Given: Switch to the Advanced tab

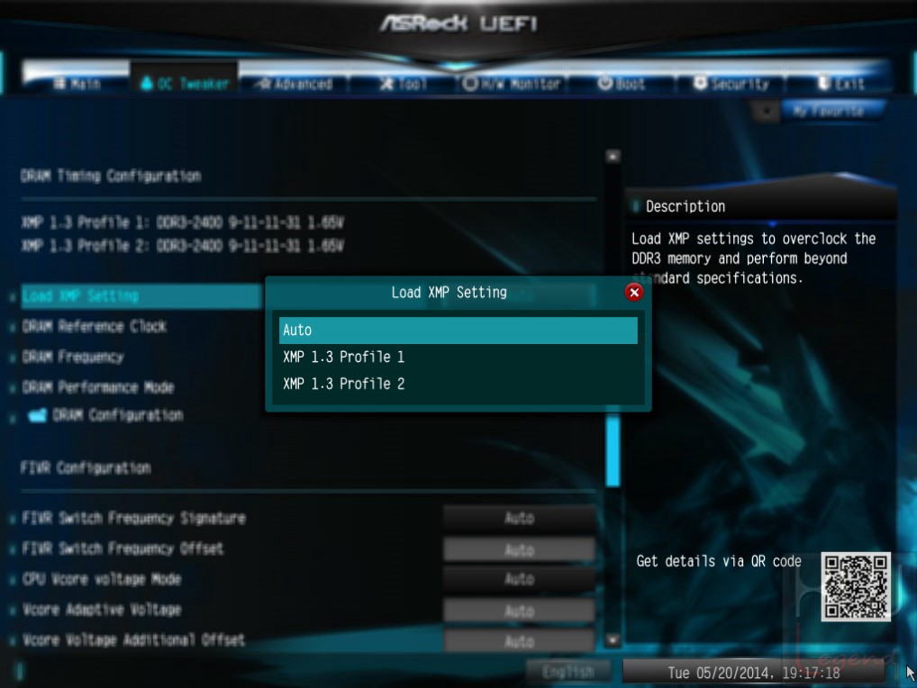Looking at the screenshot, I should [296, 84].
